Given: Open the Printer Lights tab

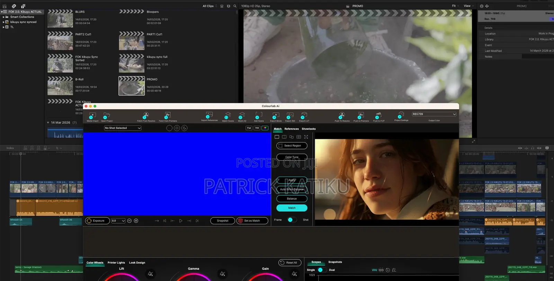Looking at the screenshot, I should coord(116,263).
